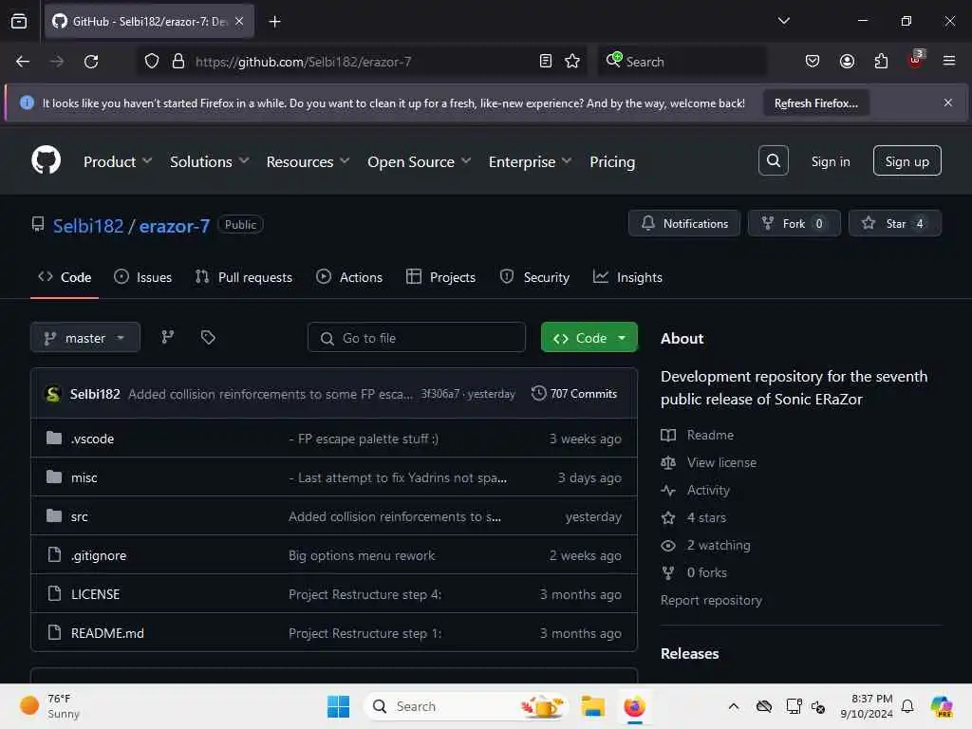Open the Firefox application hamburger menu
This screenshot has height=729, width=972.
coord(949,61)
